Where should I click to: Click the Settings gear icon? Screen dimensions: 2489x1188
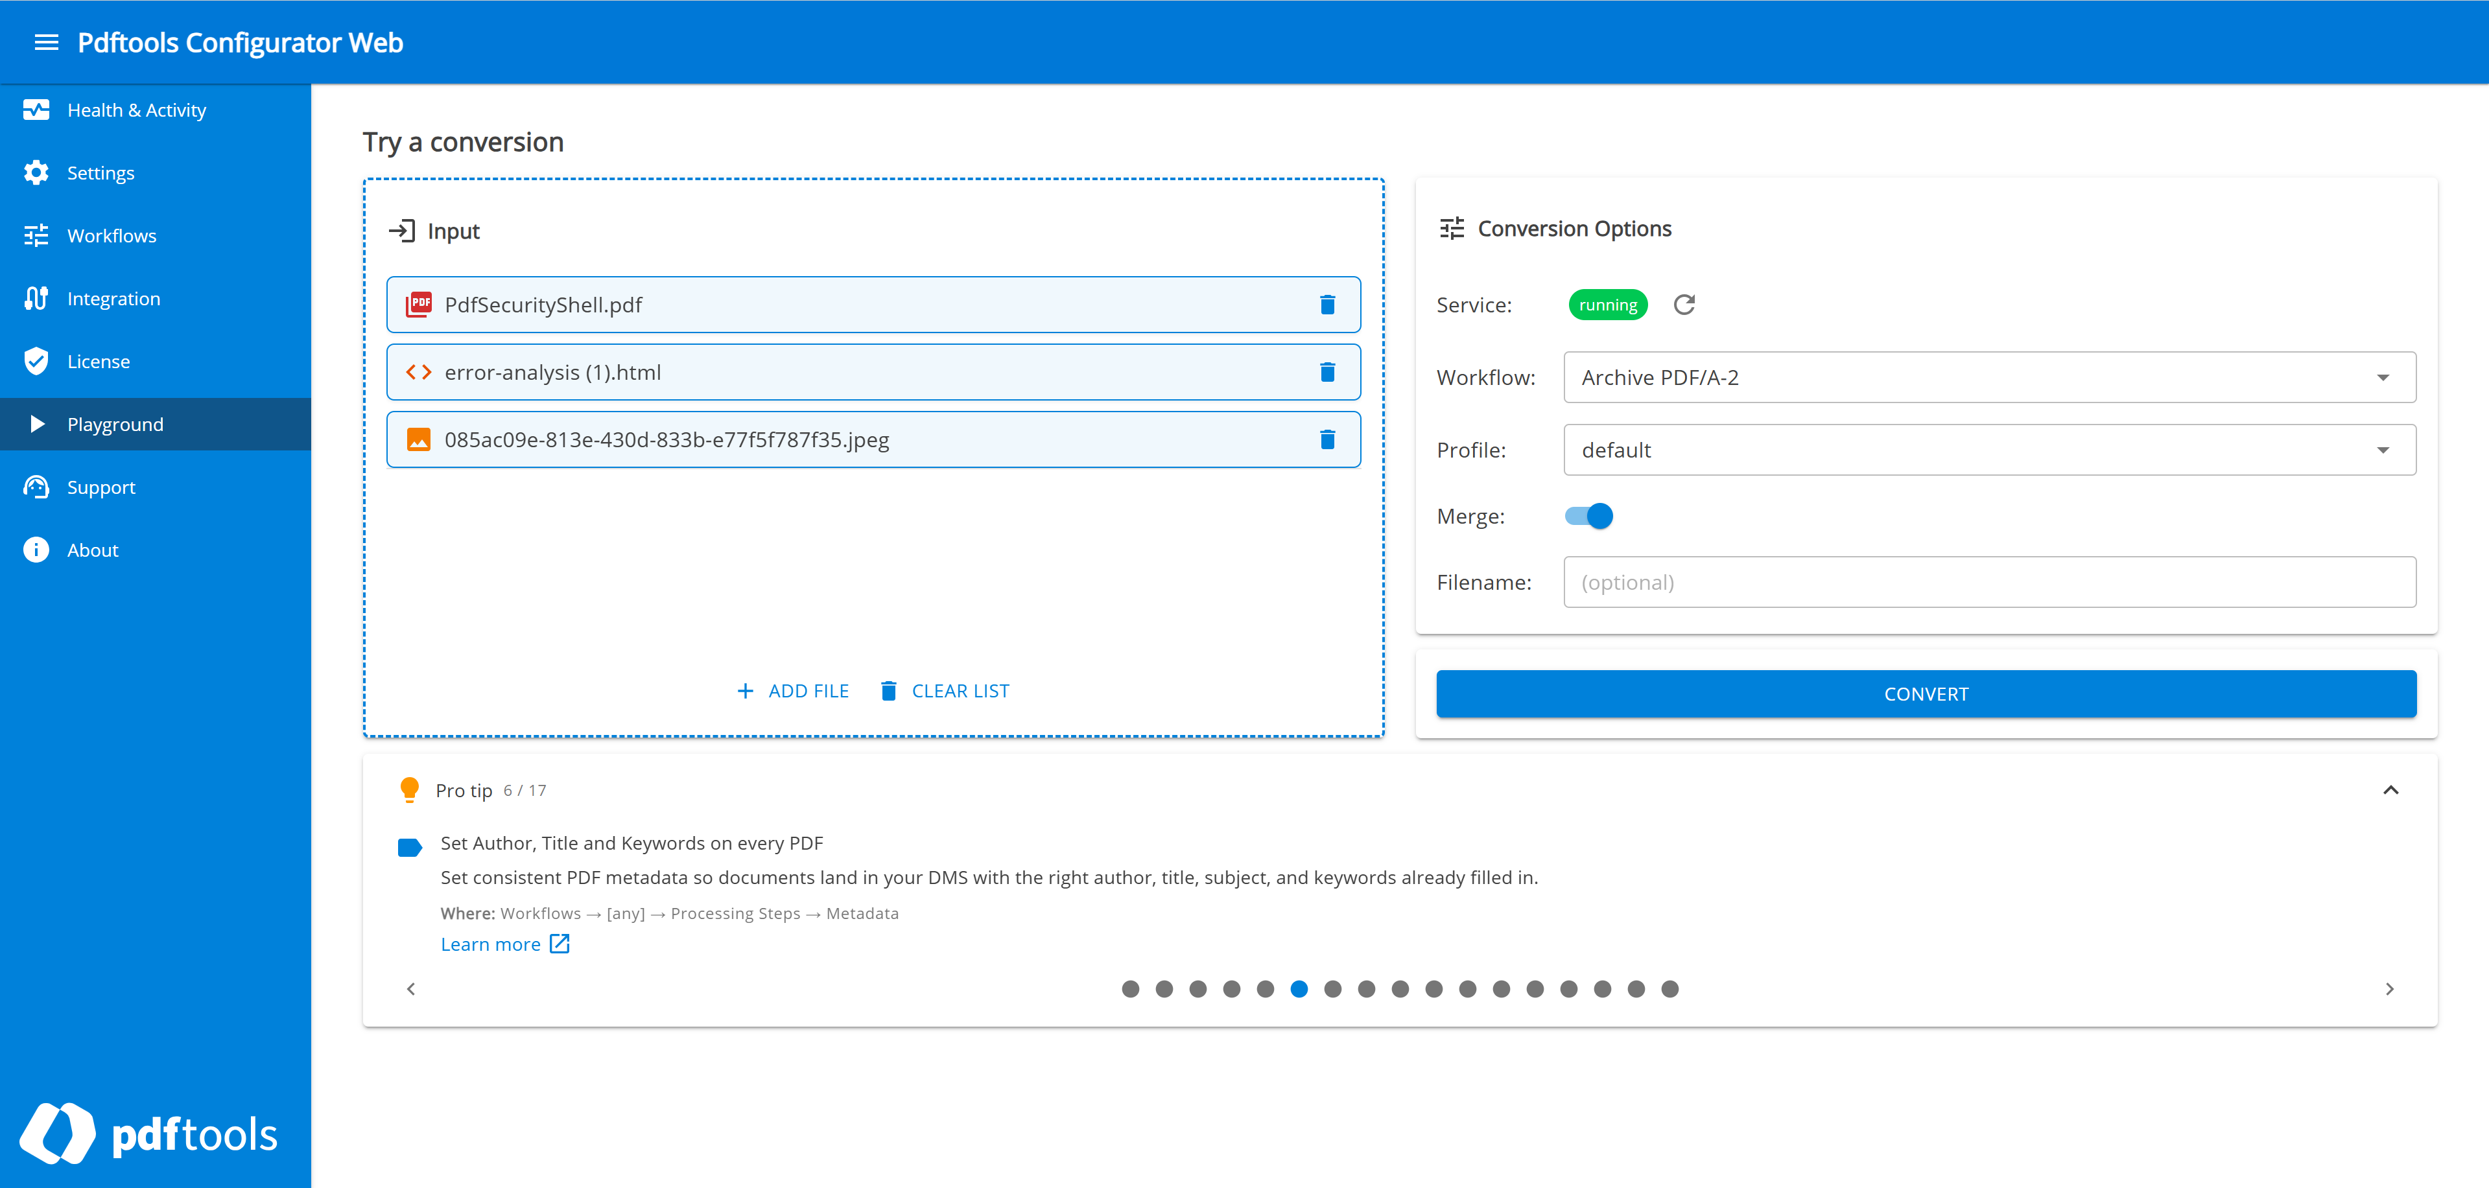[36, 173]
